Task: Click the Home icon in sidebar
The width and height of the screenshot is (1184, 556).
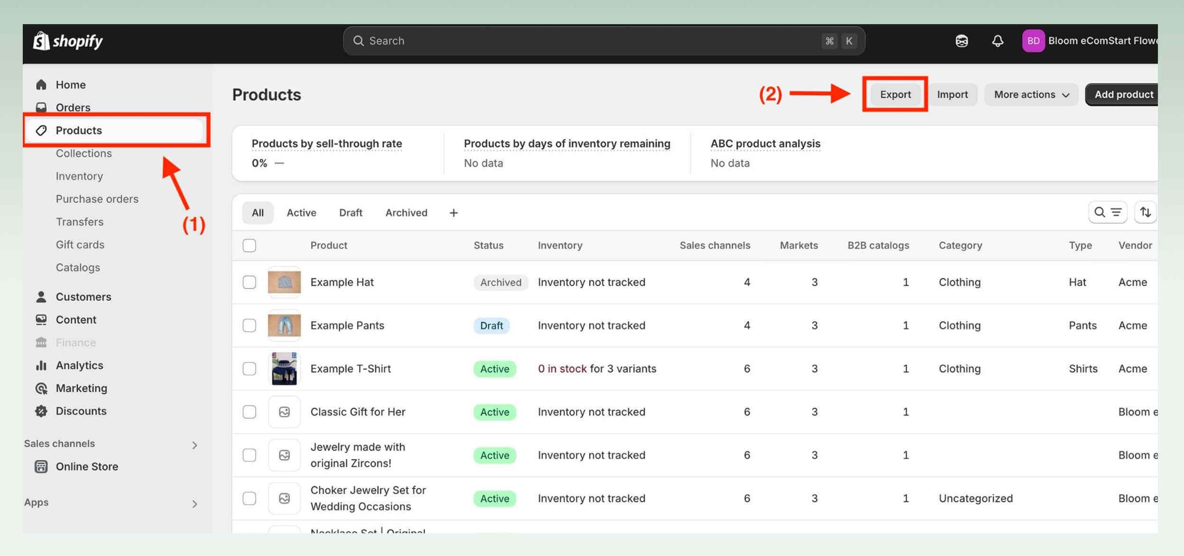Action: coord(41,84)
